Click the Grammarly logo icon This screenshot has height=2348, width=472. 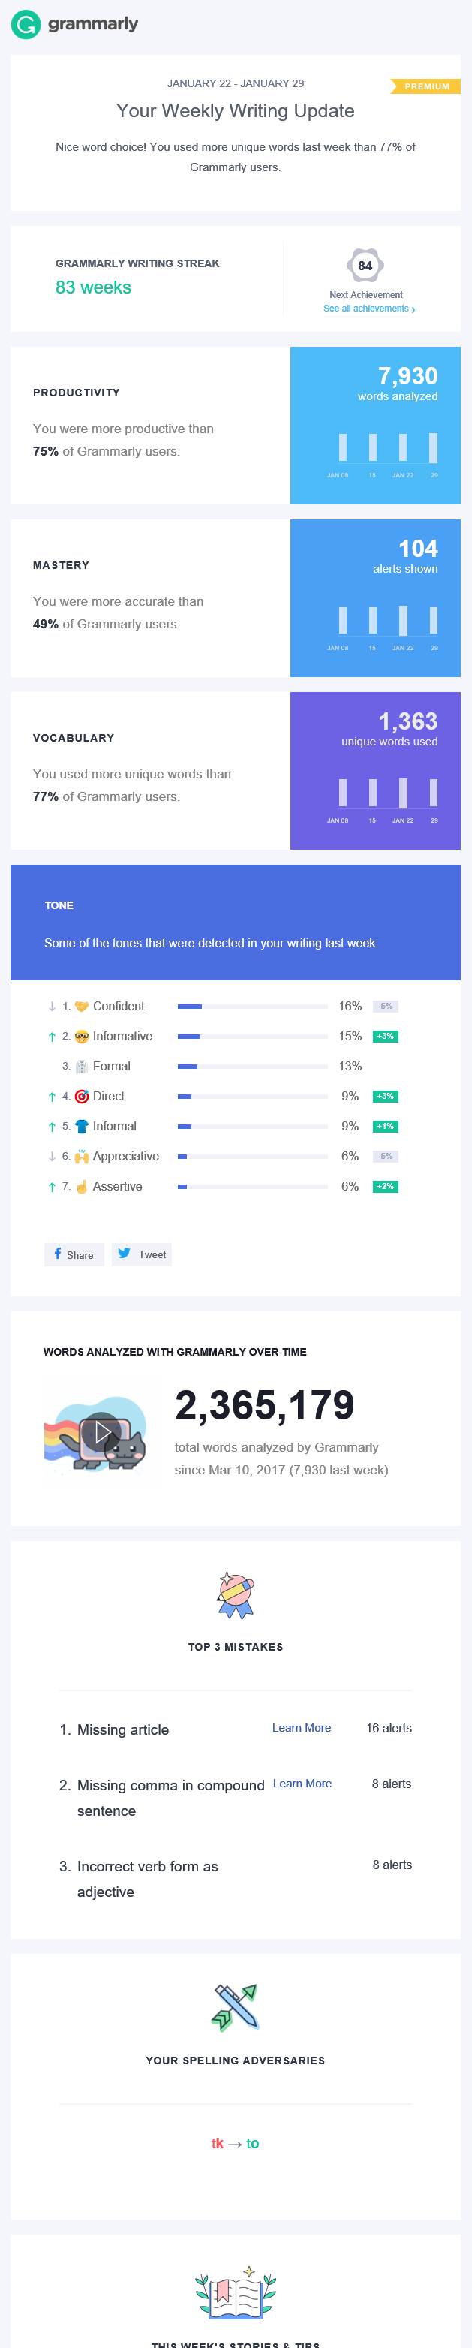(x=26, y=25)
